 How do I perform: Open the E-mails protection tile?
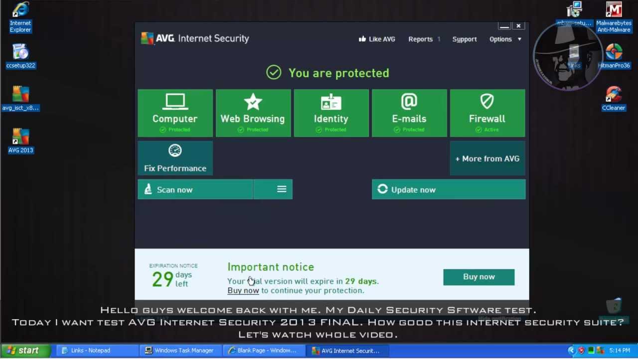click(x=409, y=113)
